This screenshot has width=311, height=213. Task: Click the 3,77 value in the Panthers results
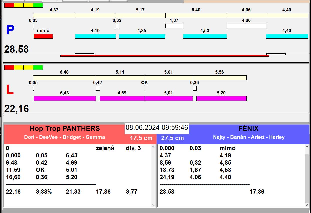click(x=132, y=192)
